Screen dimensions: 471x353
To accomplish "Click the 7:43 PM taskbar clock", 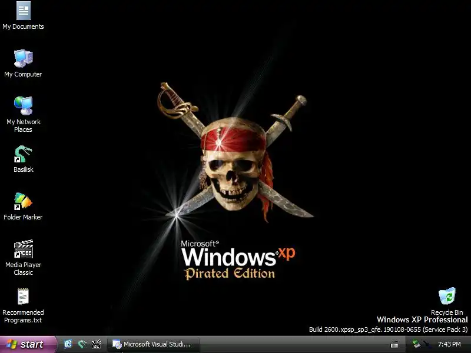I will point(449,344).
